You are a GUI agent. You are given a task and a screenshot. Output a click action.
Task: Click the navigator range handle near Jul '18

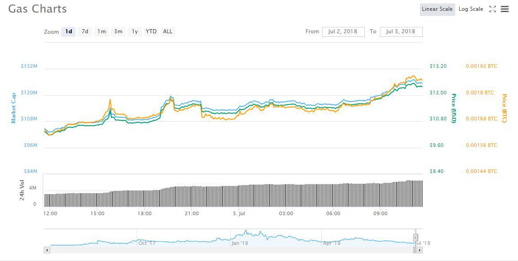point(416,237)
